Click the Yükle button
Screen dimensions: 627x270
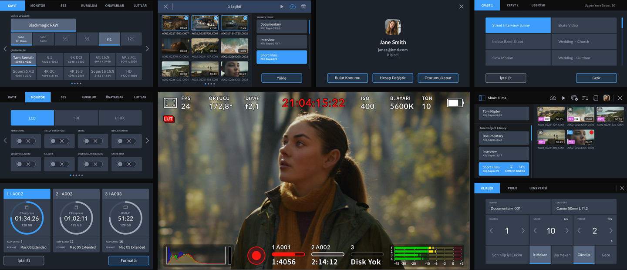282,78
